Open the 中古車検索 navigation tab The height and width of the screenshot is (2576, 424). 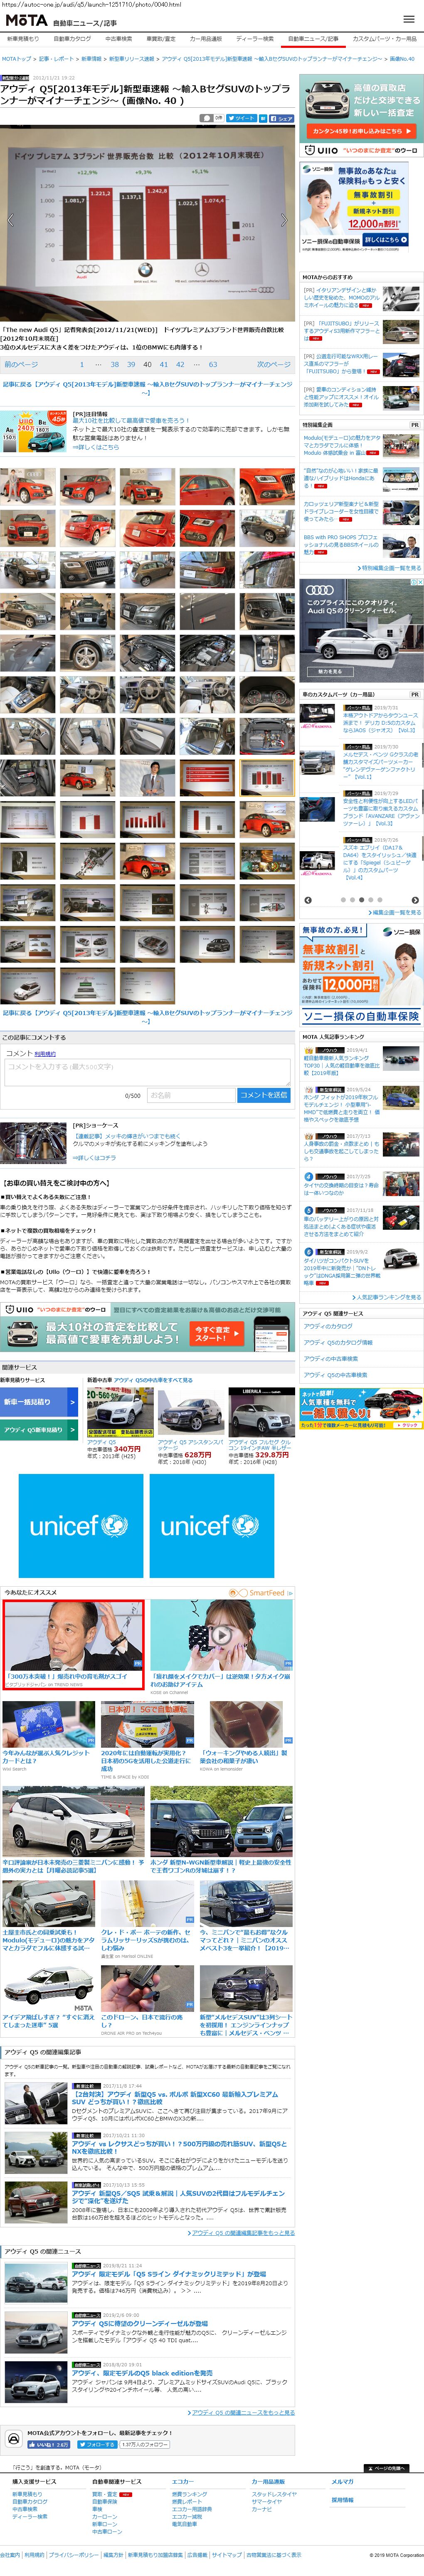(x=118, y=39)
